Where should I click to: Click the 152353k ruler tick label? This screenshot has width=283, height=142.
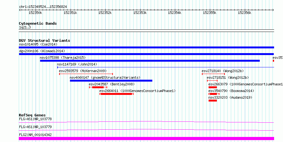140,13
